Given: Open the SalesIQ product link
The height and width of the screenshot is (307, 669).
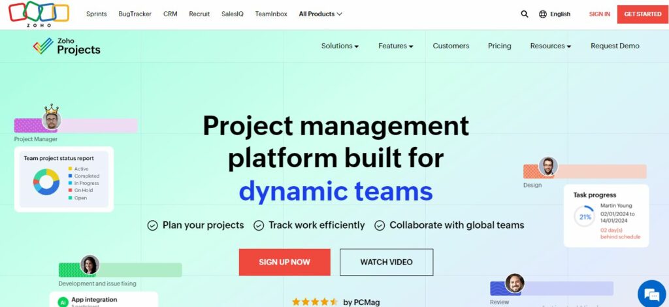Looking at the screenshot, I should 233,14.
